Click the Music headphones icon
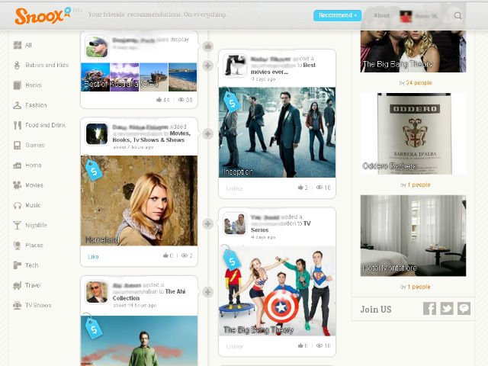 coord(17,205)
